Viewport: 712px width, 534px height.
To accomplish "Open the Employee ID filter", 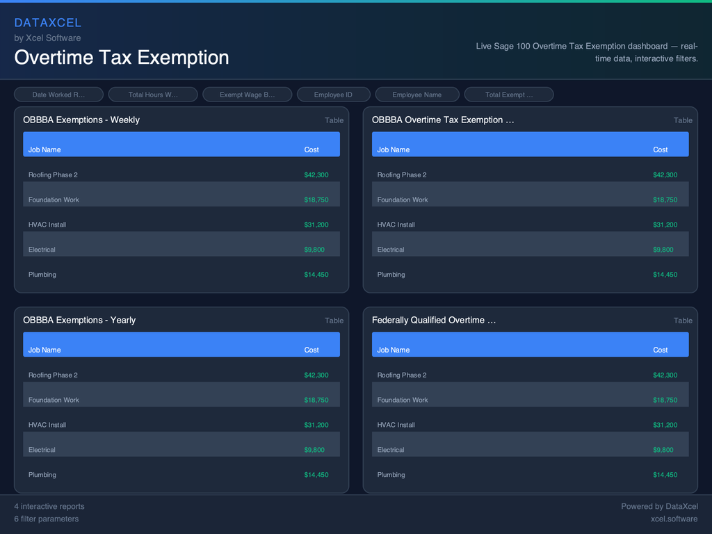I will pyautogui.click(x=334, y=94).
